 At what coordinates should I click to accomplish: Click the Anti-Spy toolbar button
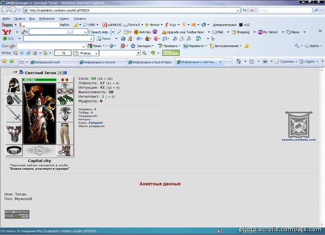click(143, 32)
